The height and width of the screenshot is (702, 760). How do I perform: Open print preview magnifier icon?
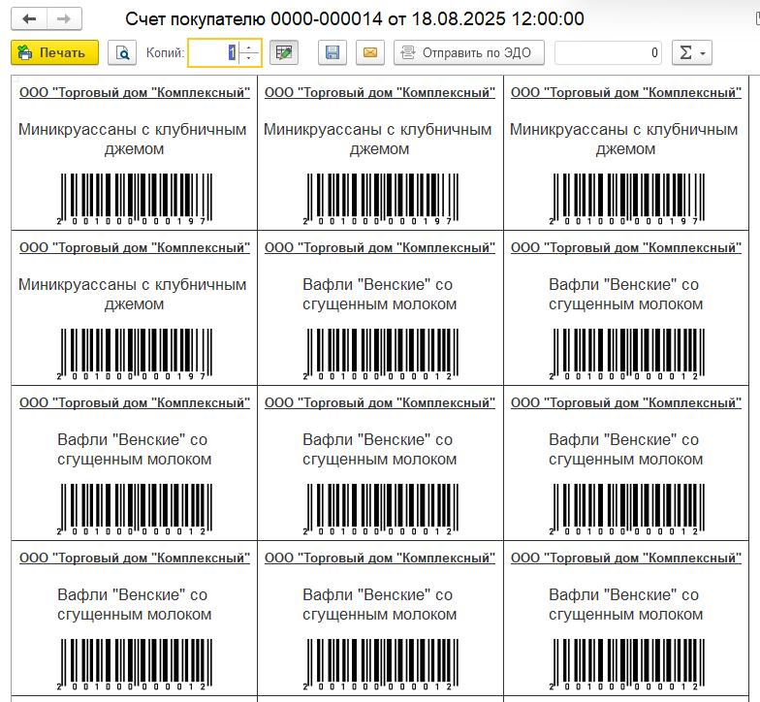pyautogui.click(x=122, y=52)
